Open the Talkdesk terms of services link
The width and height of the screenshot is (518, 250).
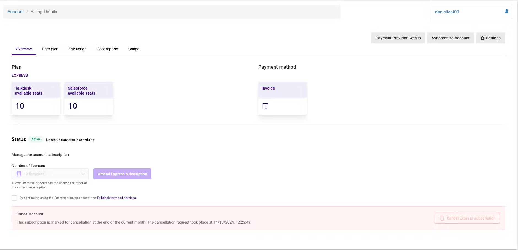(x=116, y=198)
